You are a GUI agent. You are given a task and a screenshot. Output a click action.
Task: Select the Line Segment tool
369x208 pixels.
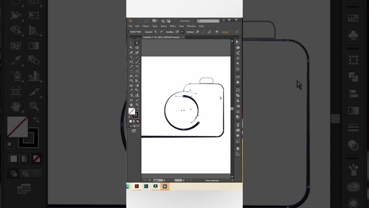[137, 57]
